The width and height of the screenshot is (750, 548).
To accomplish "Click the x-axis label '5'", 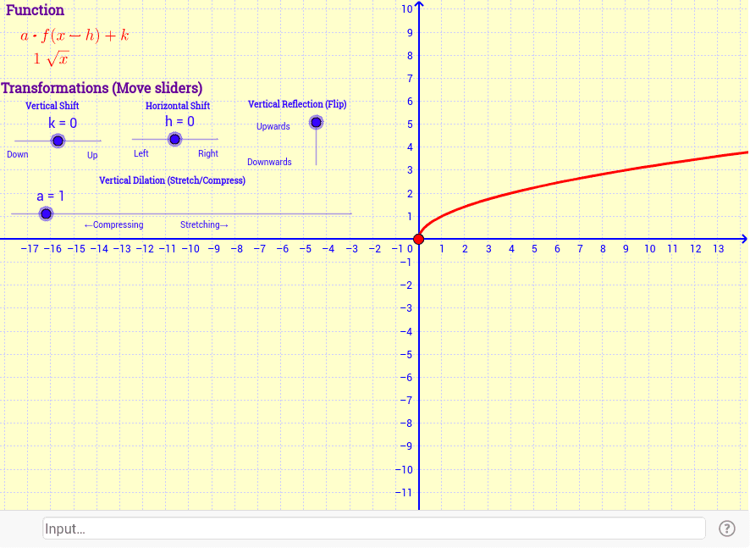I will pos(534,249).
